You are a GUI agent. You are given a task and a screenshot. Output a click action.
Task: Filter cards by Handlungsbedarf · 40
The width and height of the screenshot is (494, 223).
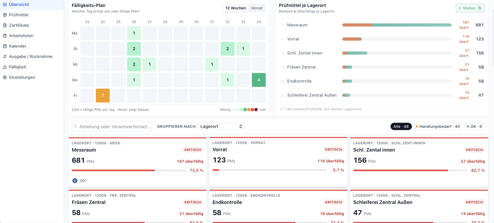coord(437,126)
